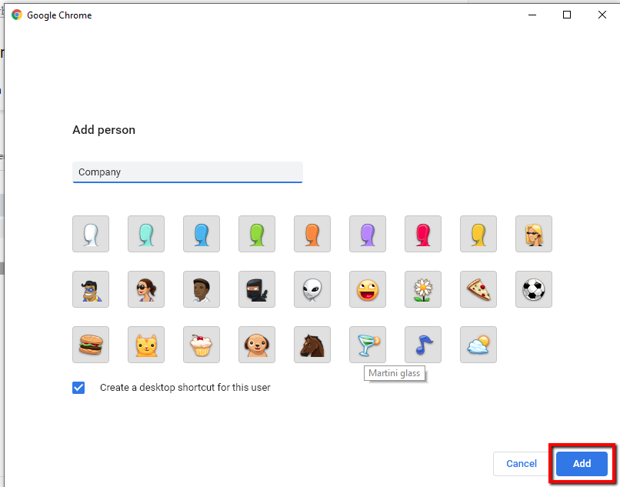Image resolution: width=620 pixels, height=487 pixels.
Task: Pick the cupcake avatar
Action: 202,345
